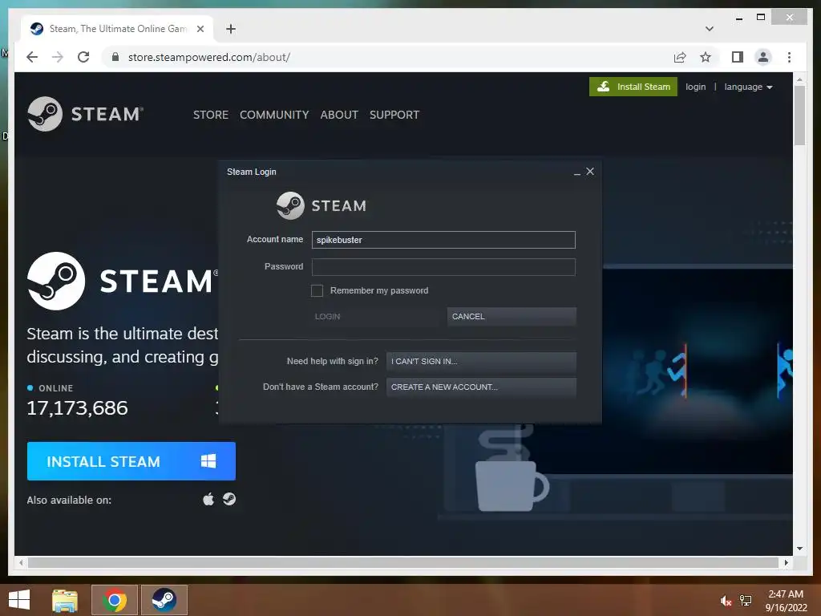The width and height of the screenshot is (821, 616).
Task: Click the Password input field
Action: 443,267
